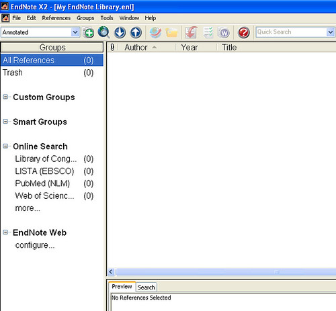Click the paperclip attachment column header
This screenshot has height=311, width=336.
click(x=112, y=48)
